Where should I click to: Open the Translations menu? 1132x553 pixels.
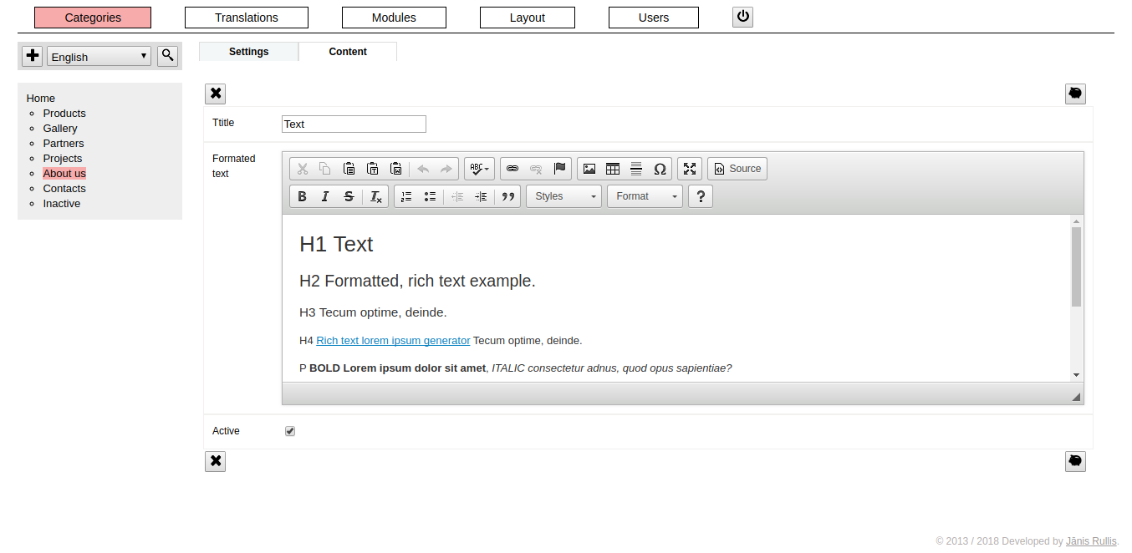coord(247,18)
